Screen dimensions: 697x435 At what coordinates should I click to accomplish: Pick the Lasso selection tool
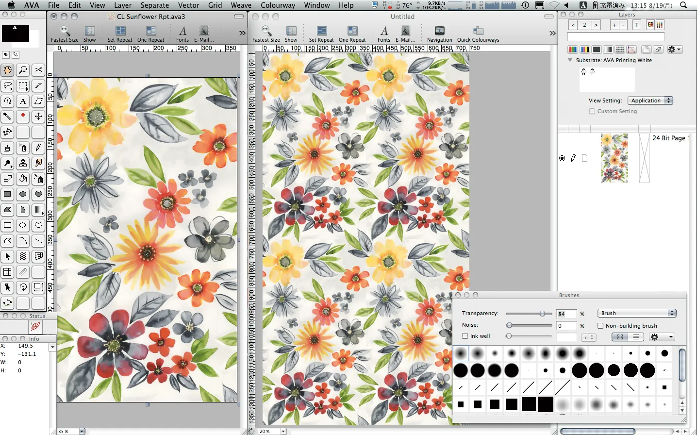click(x=7, y=86)
